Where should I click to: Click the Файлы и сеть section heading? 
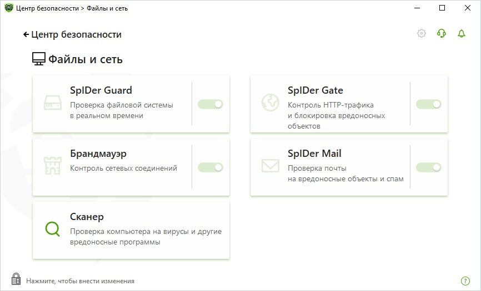pos(85,59)
